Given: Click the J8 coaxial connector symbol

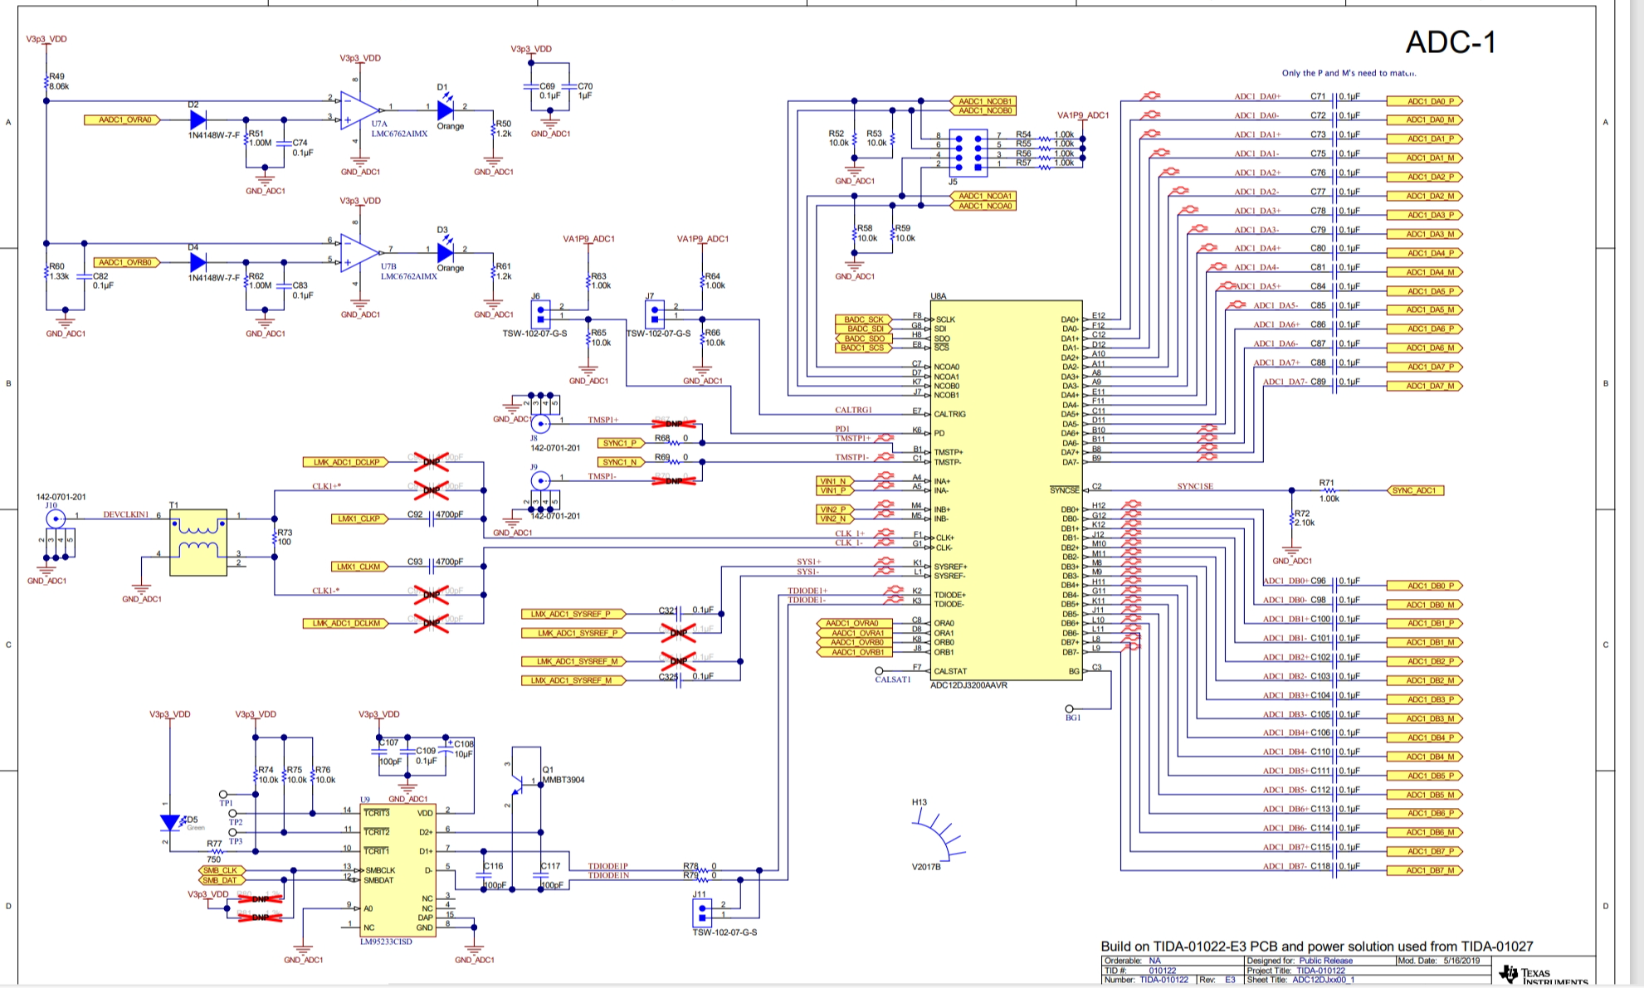Looking at the screenshot, I should 540,422.
